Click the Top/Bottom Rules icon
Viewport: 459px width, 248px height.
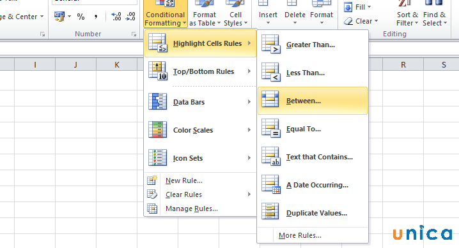tap(158, 71)
